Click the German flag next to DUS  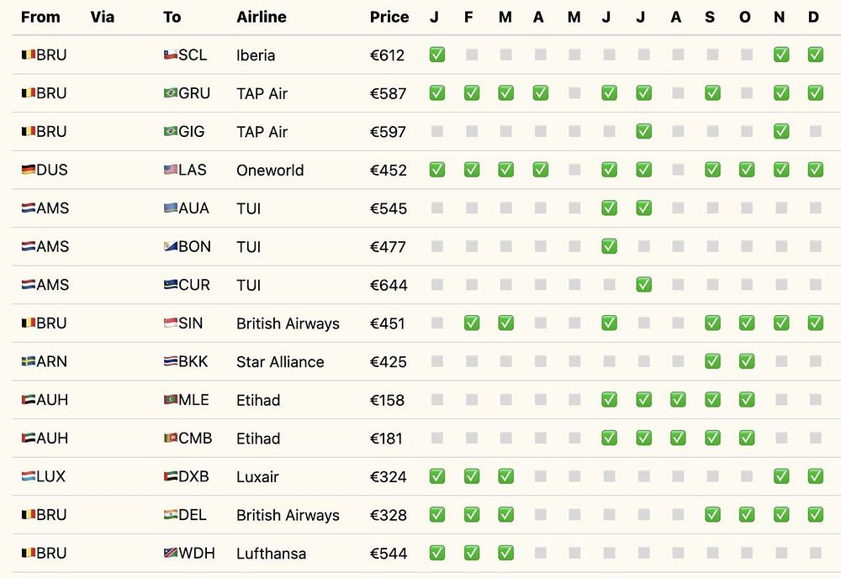pos(28,171)
